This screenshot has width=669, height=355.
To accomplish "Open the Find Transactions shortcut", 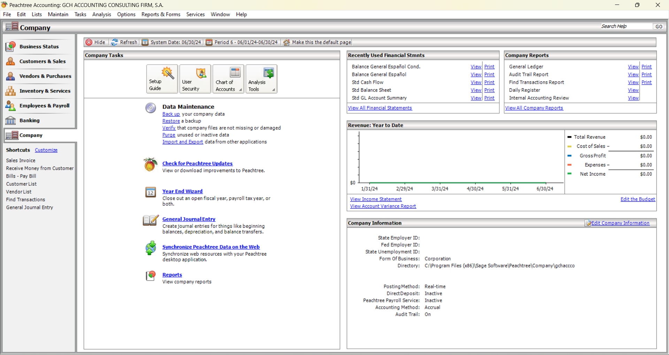I will (x=25, y=200).
